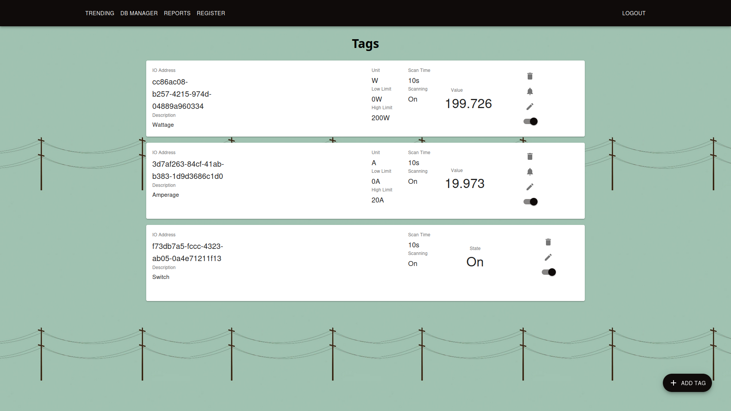Open alarm bell for Amperage tag
Screen dimensions: 731x411
(x=530, y=172)
